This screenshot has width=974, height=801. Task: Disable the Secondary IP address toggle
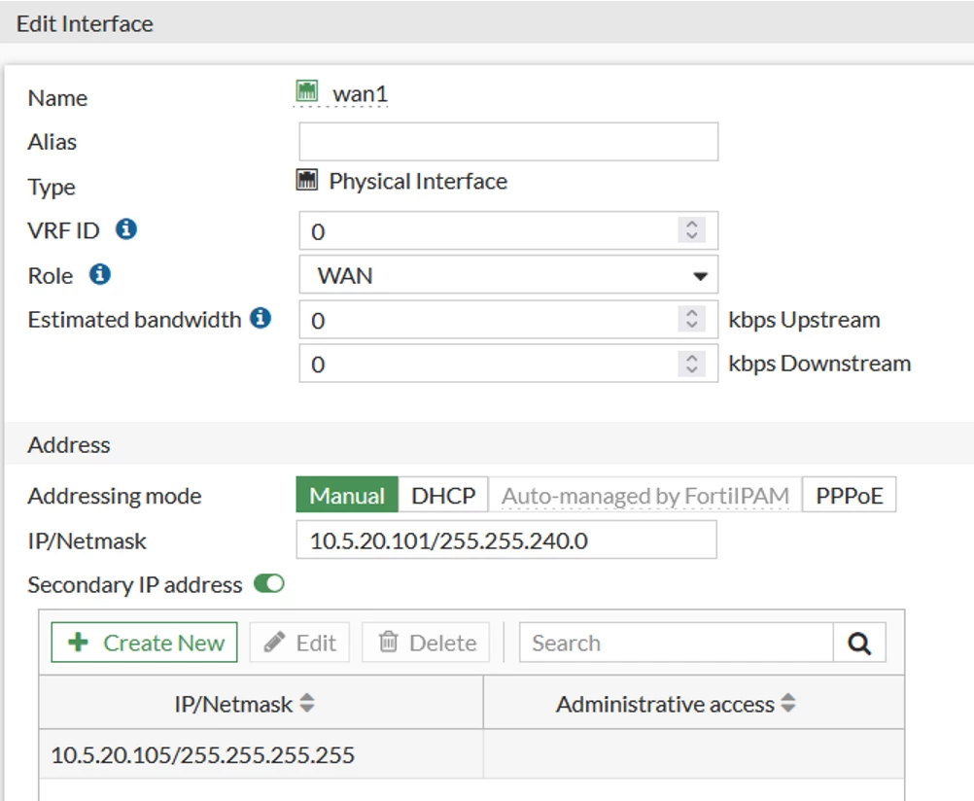pyautogui.click(x=269, y=583)
